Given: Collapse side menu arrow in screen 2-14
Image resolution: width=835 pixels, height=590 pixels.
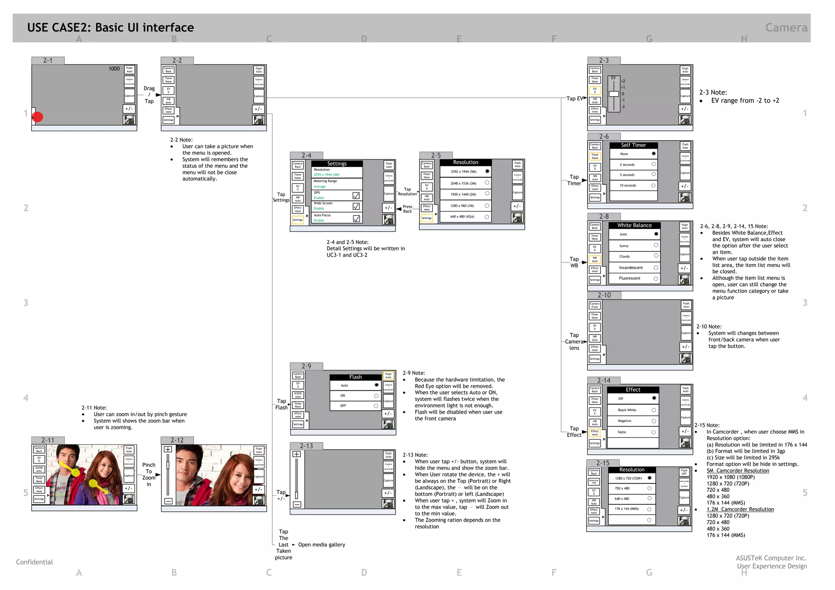Looking at the screenshot, I should click(x=604, y=439).
